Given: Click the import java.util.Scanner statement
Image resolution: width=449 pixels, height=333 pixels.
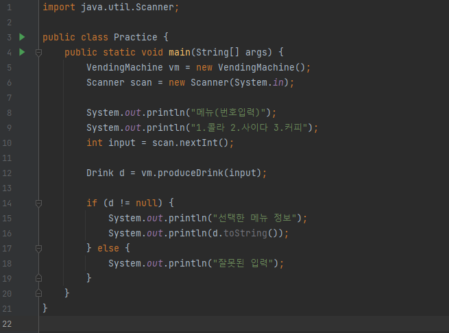Looking at the screenshot, I should [x=111, y=7].
